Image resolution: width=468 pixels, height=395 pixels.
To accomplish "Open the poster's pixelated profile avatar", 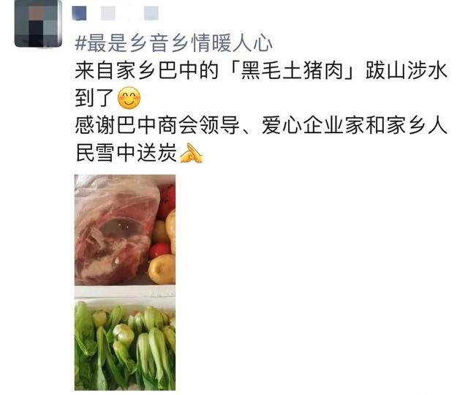I will pyautogui.click(x=38, y=23).
